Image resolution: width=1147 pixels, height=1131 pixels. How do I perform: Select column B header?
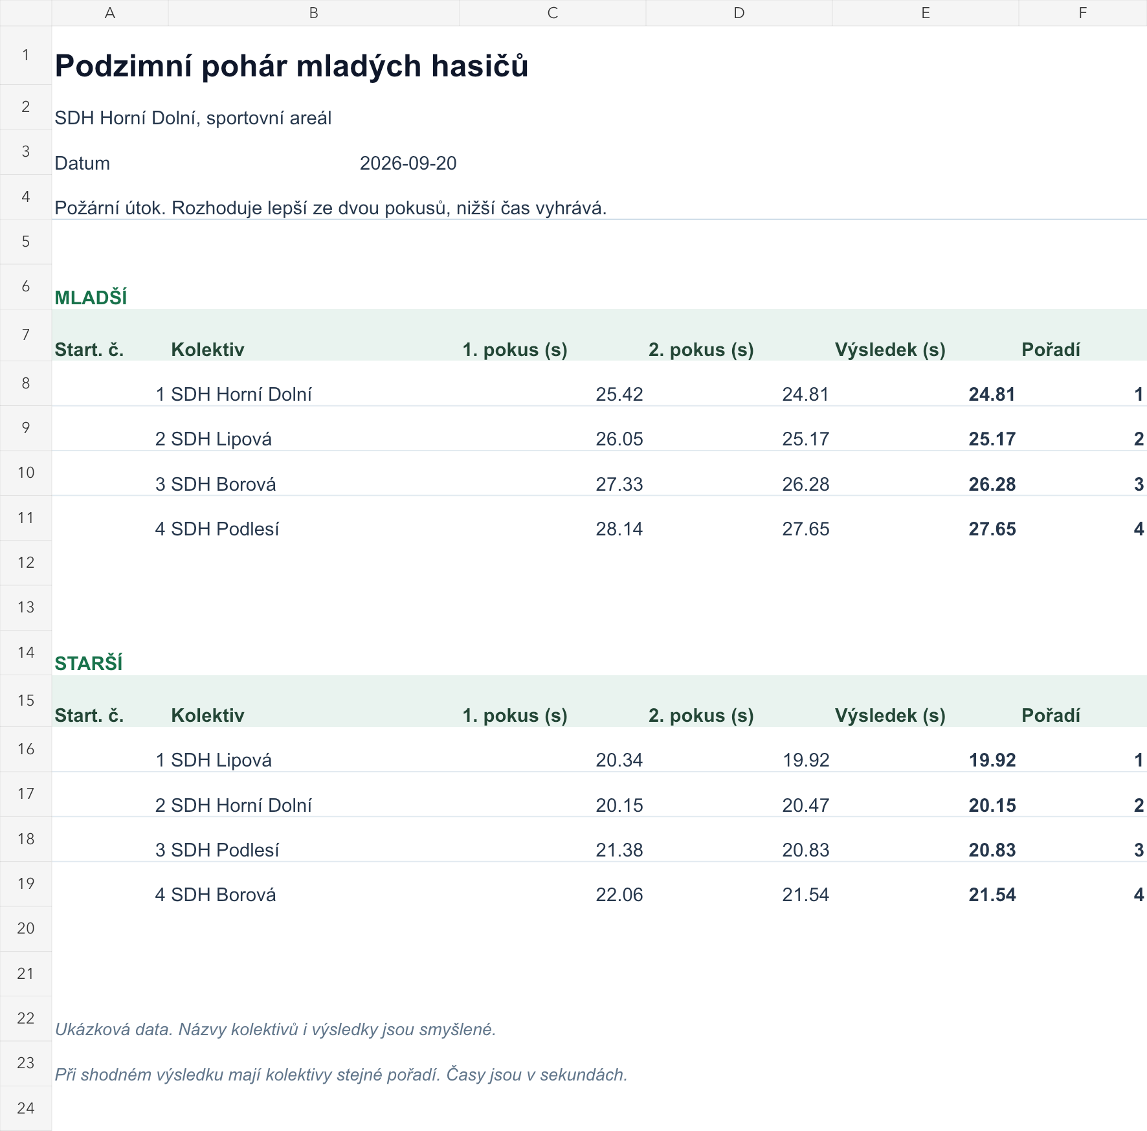pyautogui.click(x=314, y=13)
